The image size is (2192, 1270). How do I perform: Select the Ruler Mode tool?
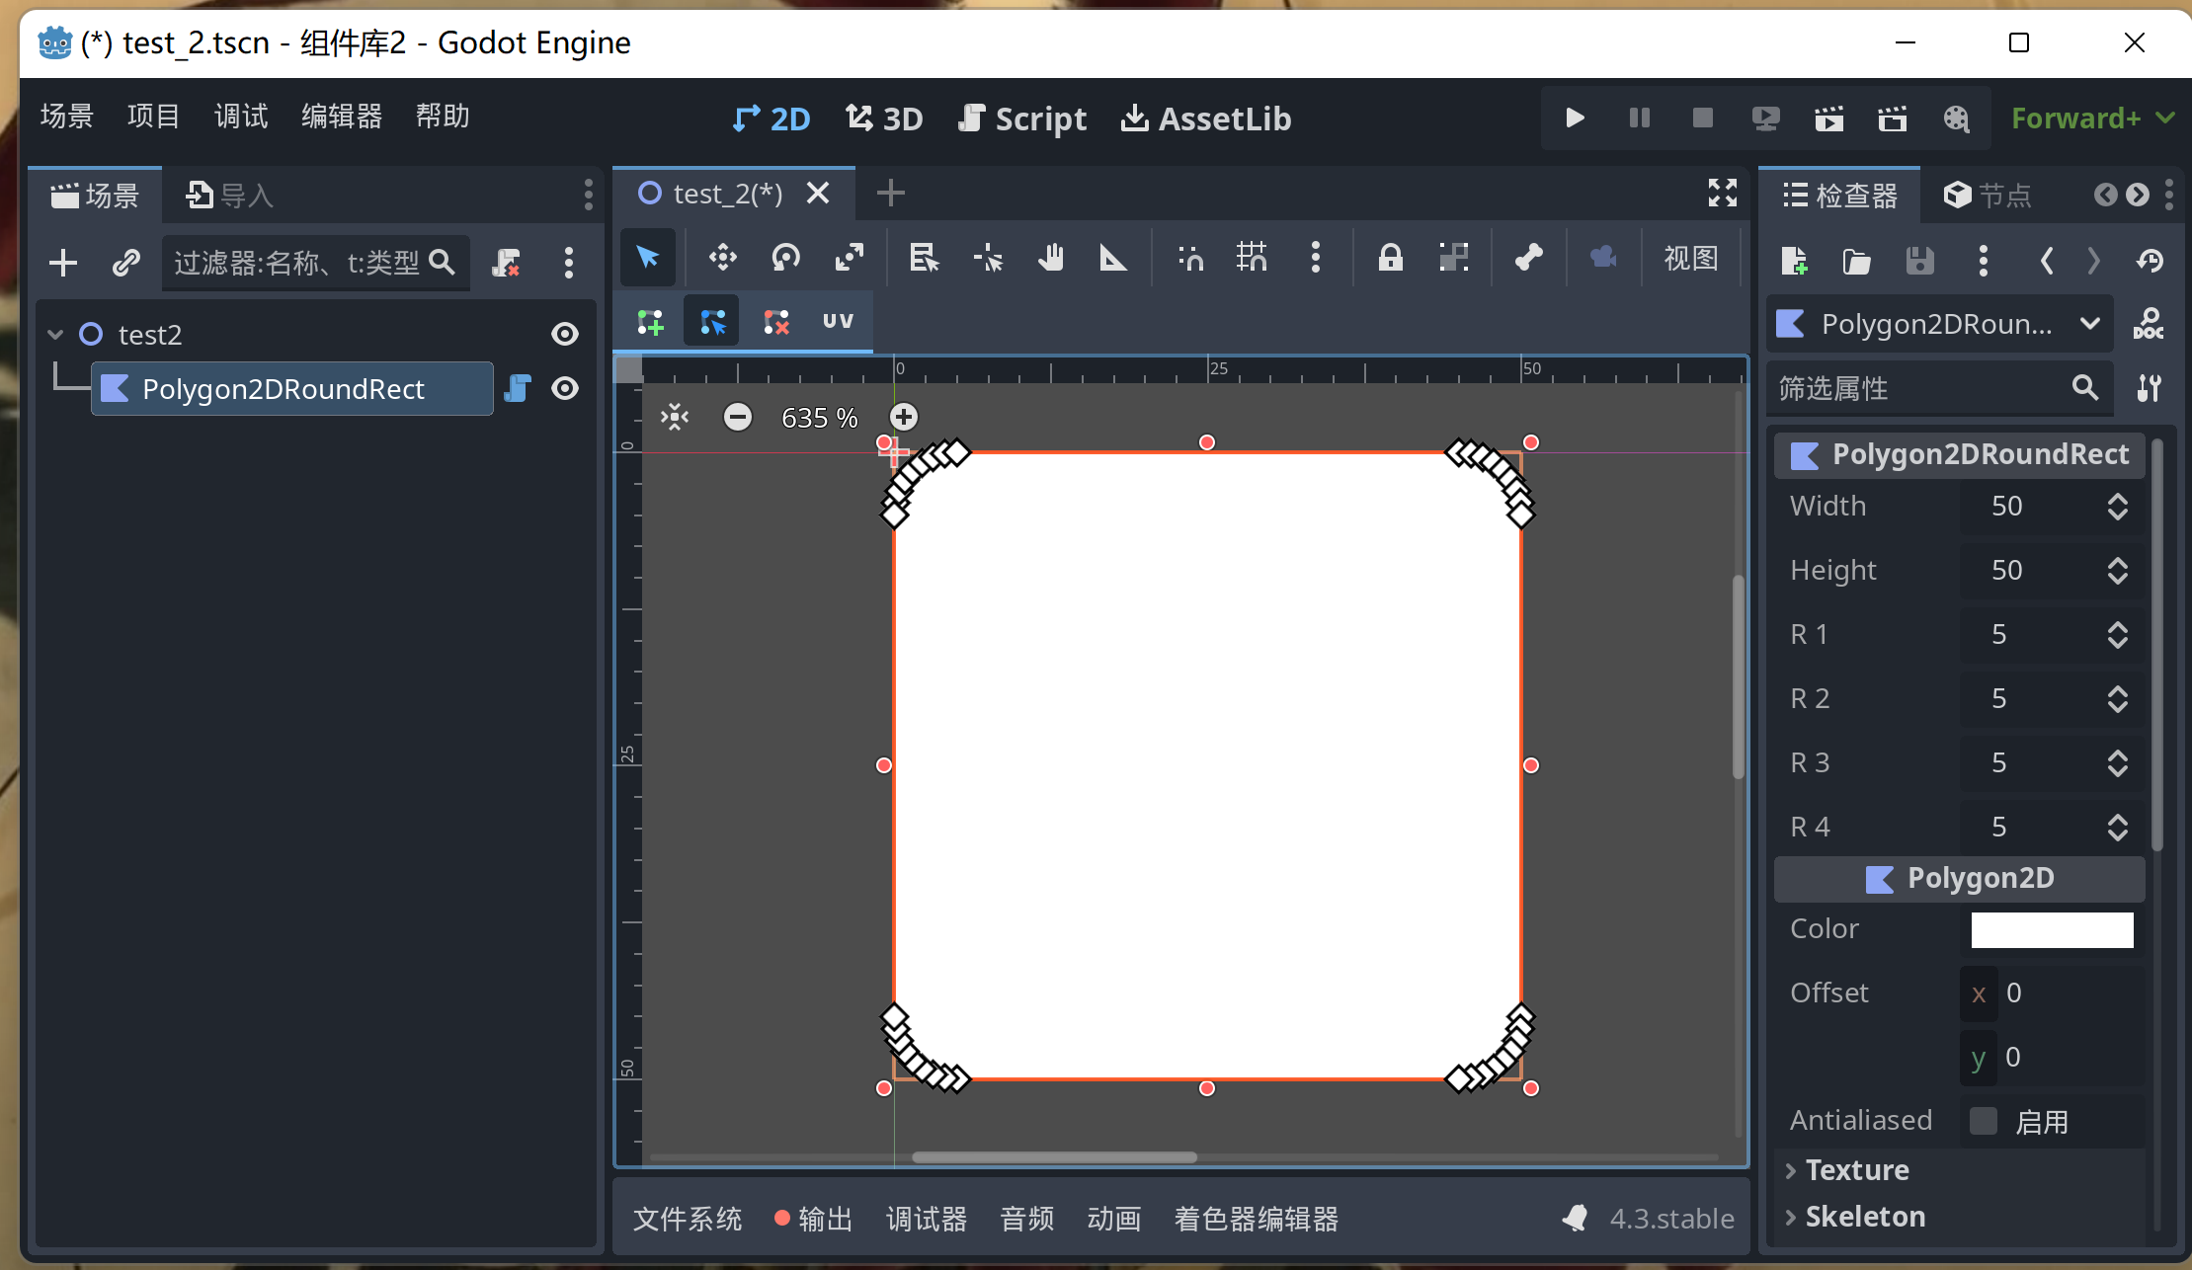coord(1113,259)
